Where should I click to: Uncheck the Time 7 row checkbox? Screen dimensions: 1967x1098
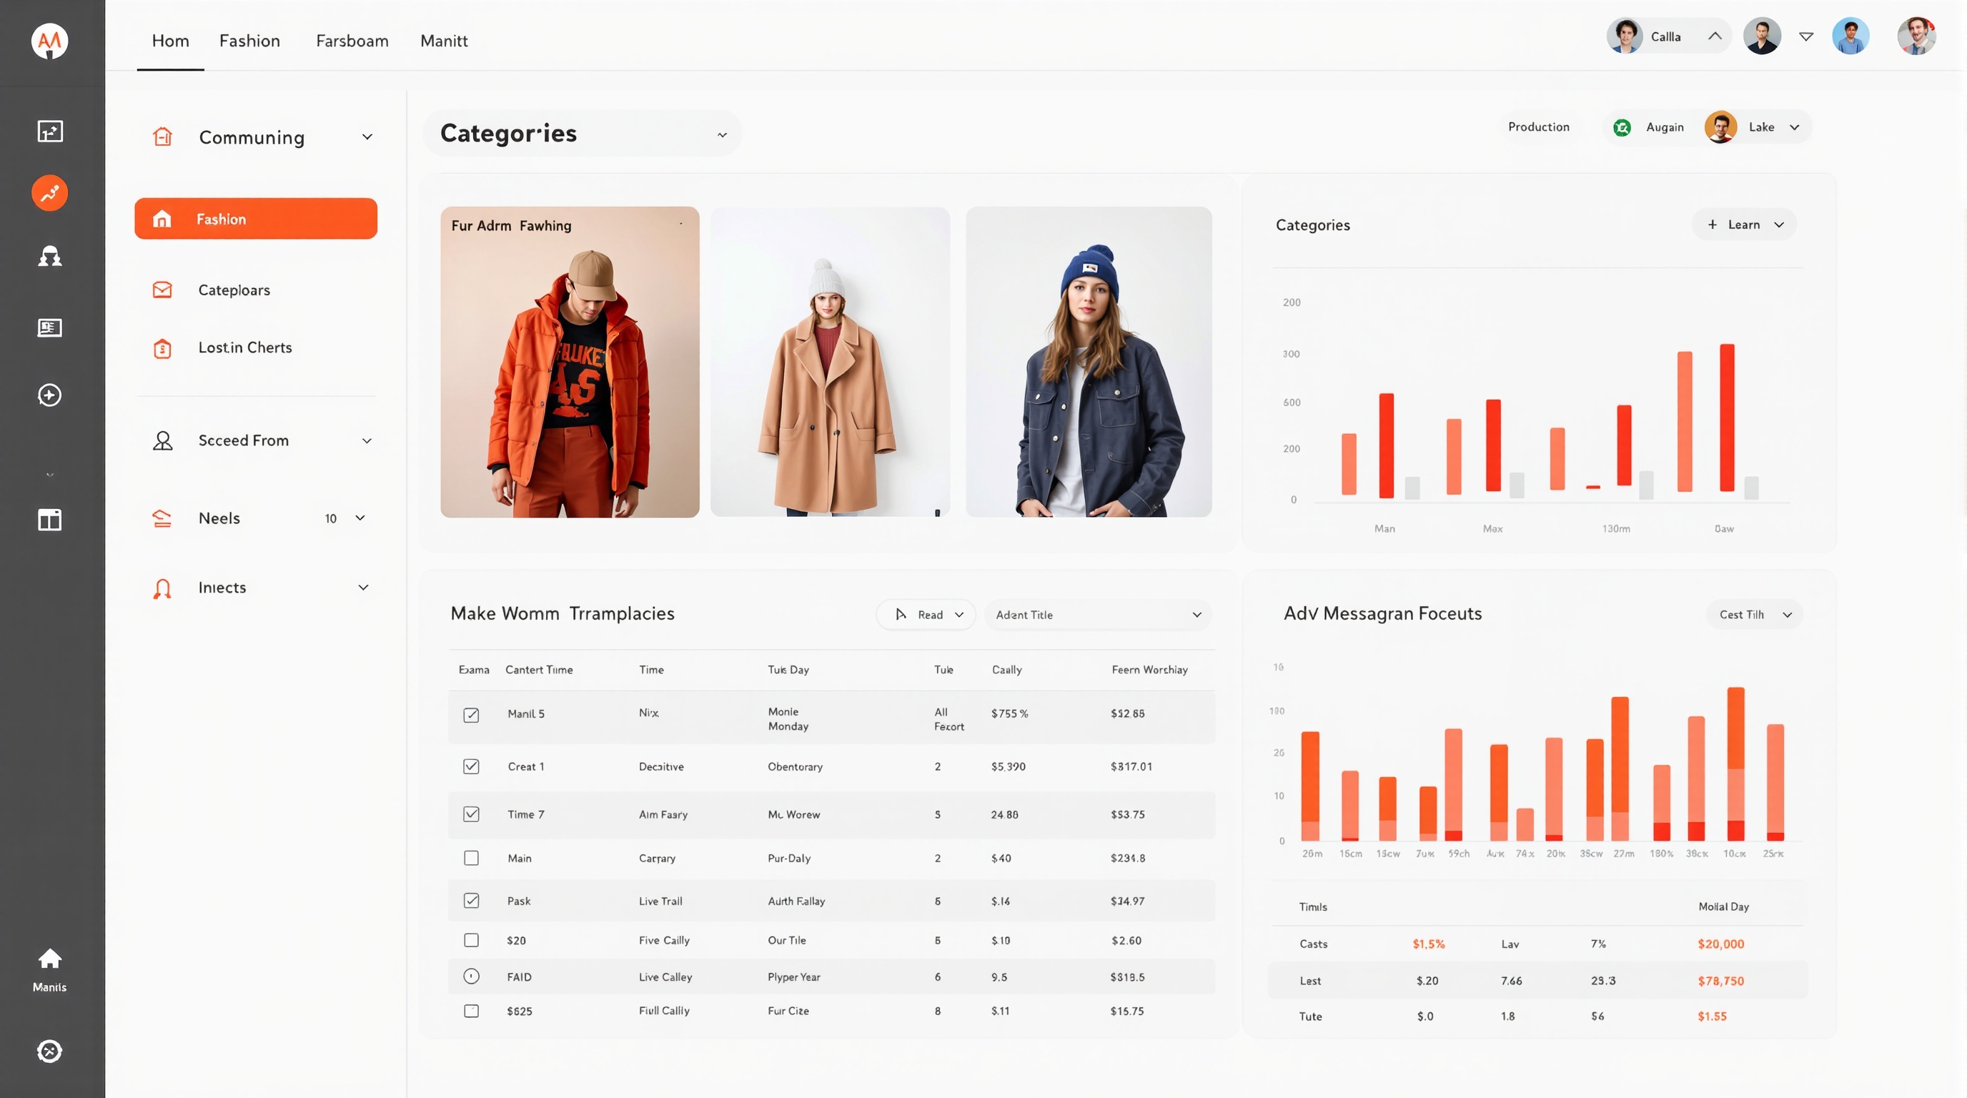click(x=471, y=815)
